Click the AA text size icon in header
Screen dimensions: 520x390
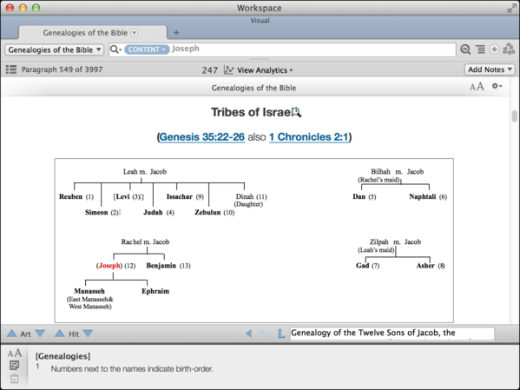point(477,87)
